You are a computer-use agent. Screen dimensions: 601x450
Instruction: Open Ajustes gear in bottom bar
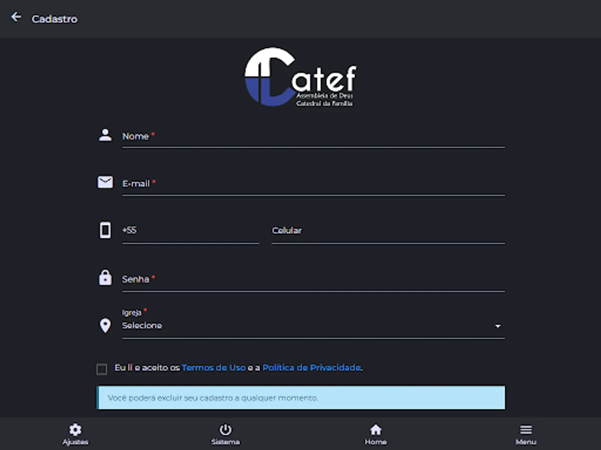click(x=75, y=434)
